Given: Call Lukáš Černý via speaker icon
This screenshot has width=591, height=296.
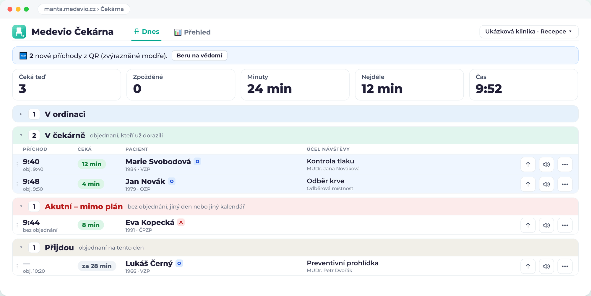Looking at the screenshot, I should (546, 266).
